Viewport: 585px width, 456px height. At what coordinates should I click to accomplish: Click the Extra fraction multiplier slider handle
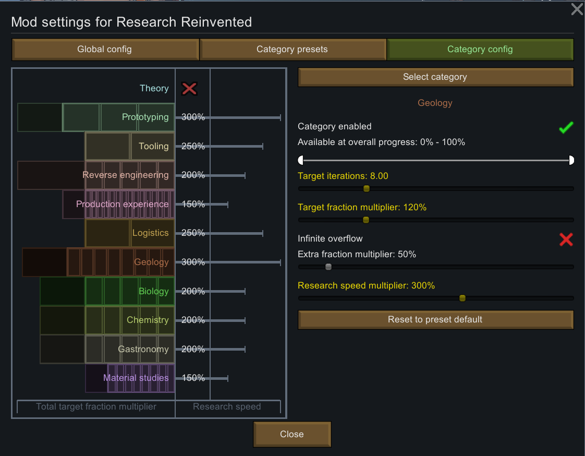328,267
